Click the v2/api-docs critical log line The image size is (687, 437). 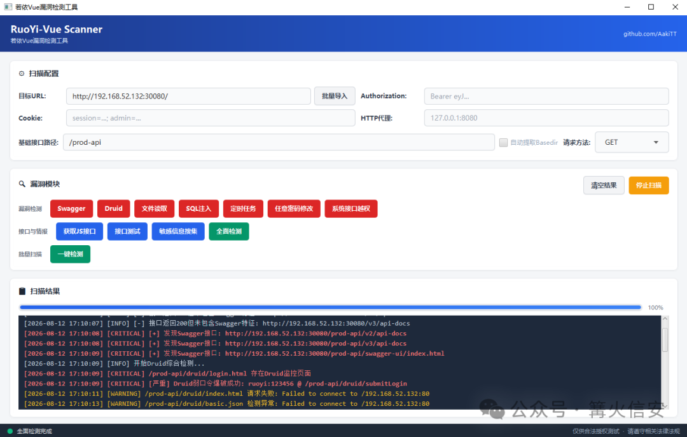[215, 333]
